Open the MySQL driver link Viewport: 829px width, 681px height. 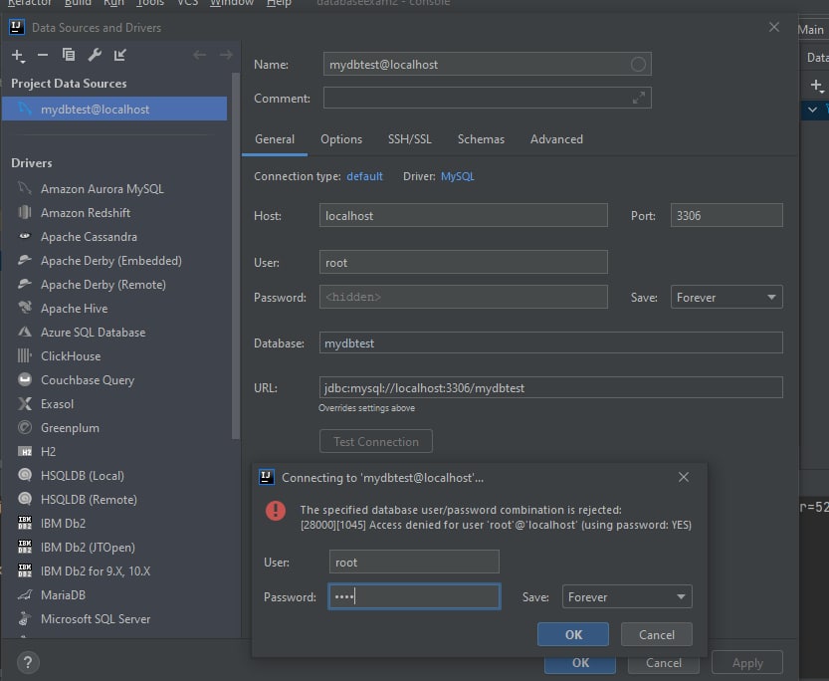pos(458,176)
